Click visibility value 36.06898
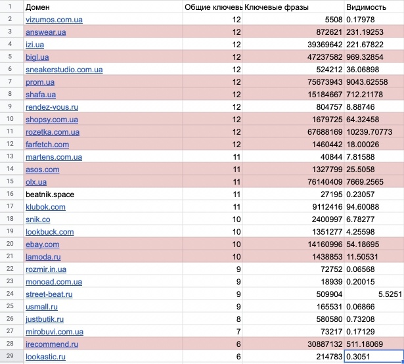 point(374,70)
